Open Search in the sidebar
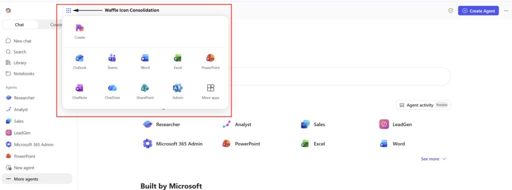 coord(16,52)
